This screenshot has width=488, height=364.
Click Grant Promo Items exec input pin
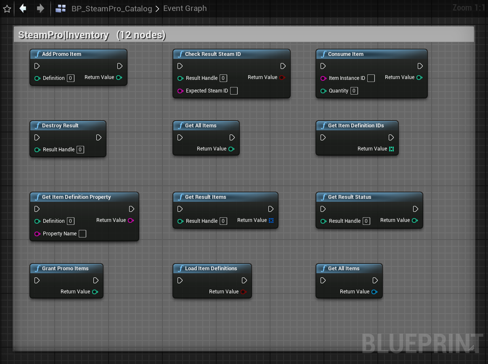click(37, 280)
